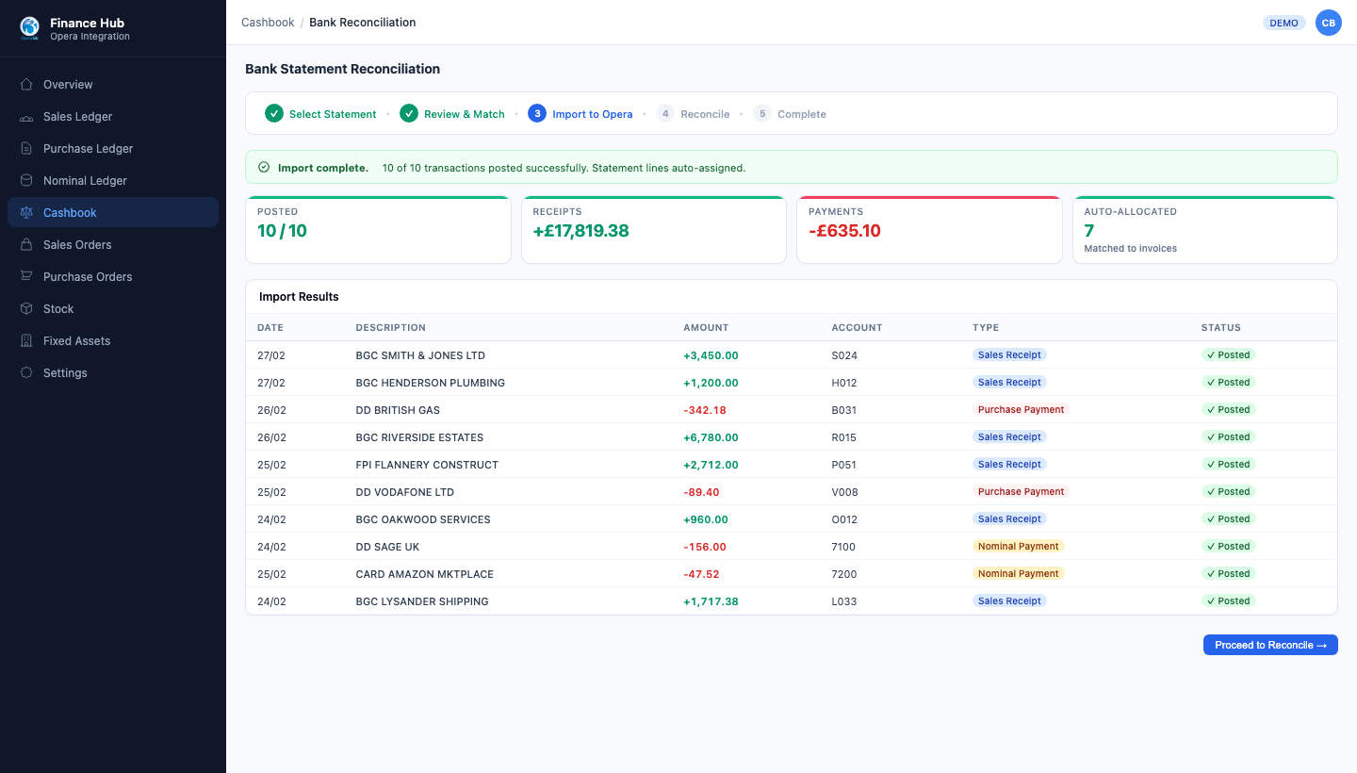Jump to step 4 Reconcile
Viewport: 1357px width, 773px height.
(694, 114)
